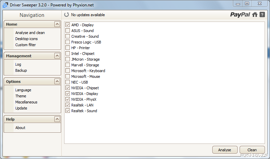270x159 pixels.
Task: Open the About page
Action: tap(20, 128)
